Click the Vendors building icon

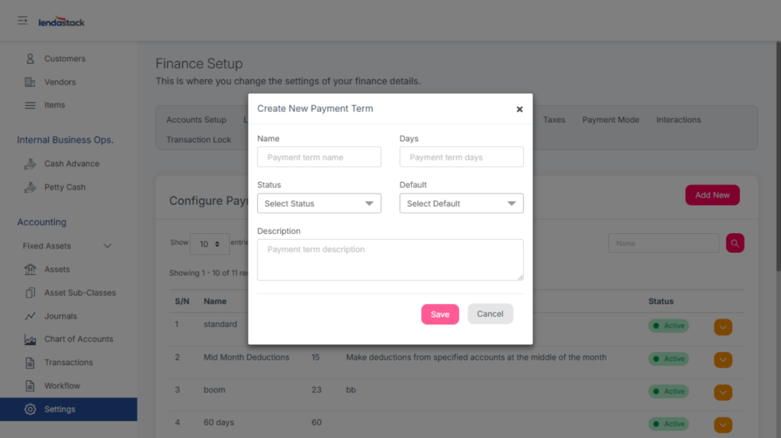click(31, 82)
